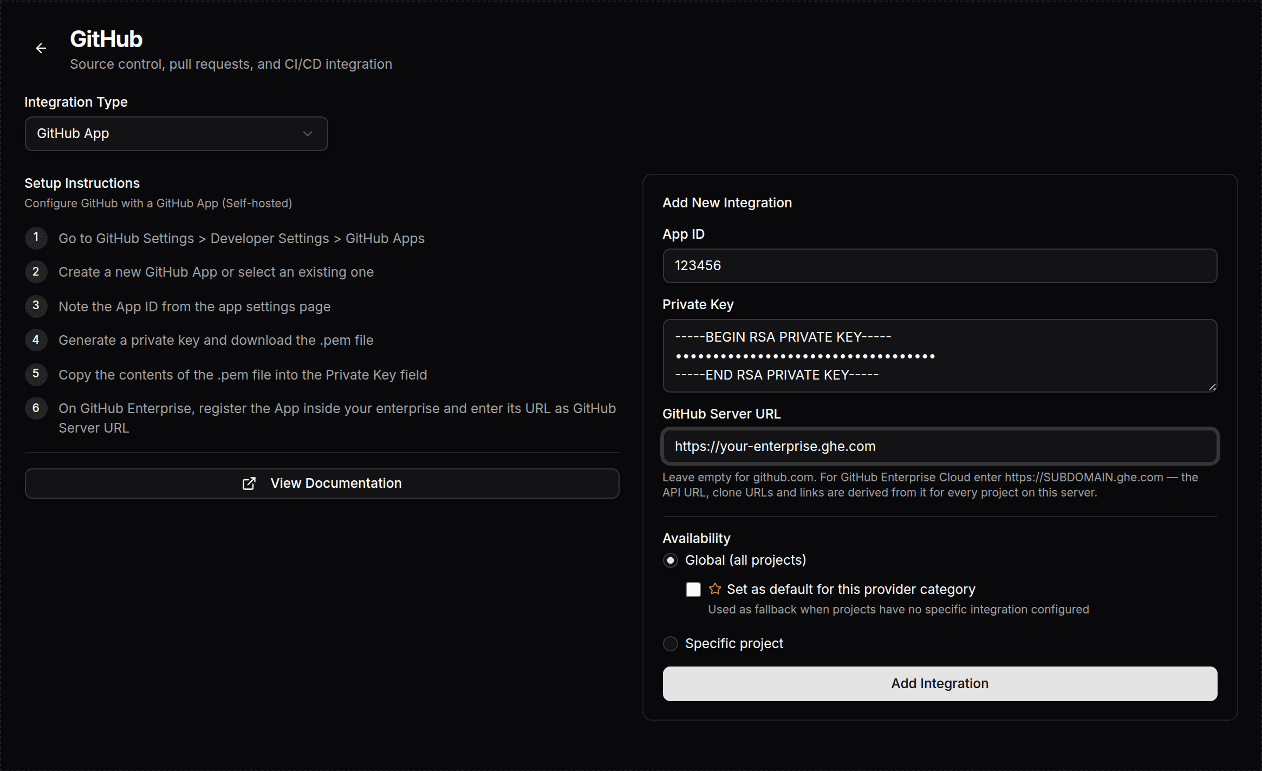Select the Global (all projects) radio button
This screenshot has height=771, width=1262.
671,560
